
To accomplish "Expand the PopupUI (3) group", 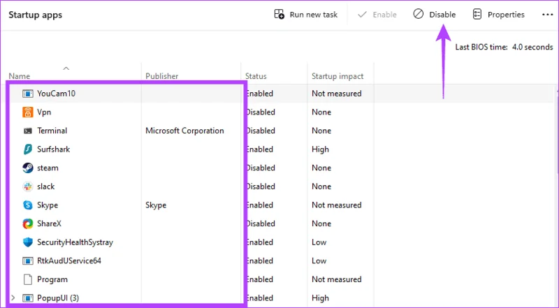I will click(x=13, y=298).
